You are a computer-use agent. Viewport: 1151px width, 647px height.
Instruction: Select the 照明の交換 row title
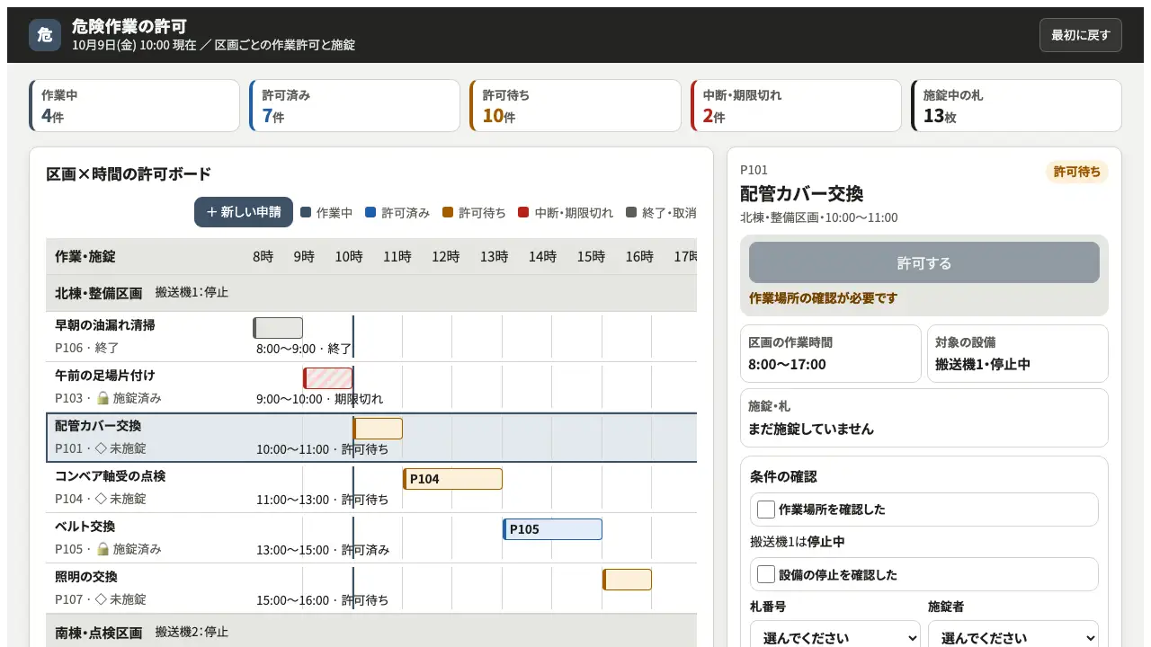(x=86, y=577)
